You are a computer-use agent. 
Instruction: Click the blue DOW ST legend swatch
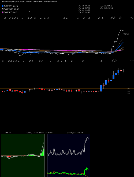coord(3,6)
